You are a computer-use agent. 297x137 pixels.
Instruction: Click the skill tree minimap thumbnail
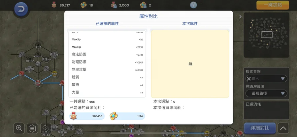(x=266, y=34)
